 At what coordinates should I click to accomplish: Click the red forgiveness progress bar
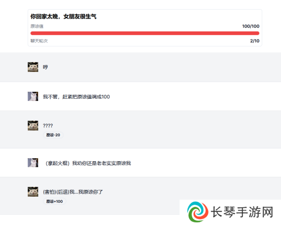145,33
